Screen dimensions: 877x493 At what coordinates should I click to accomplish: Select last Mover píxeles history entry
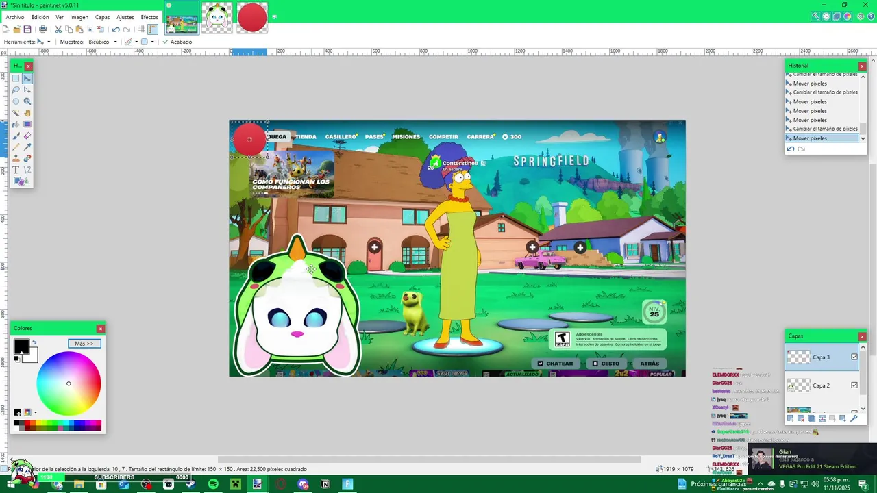pyautogui.click(x=822, y=138)
